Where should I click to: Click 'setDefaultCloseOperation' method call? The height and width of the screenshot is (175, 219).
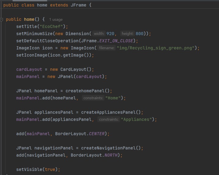47,41
